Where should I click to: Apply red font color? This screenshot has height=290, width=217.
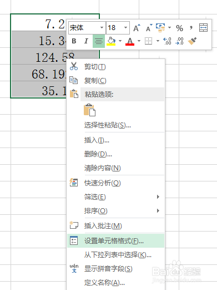pyautogui.click(x=130, y=41)
